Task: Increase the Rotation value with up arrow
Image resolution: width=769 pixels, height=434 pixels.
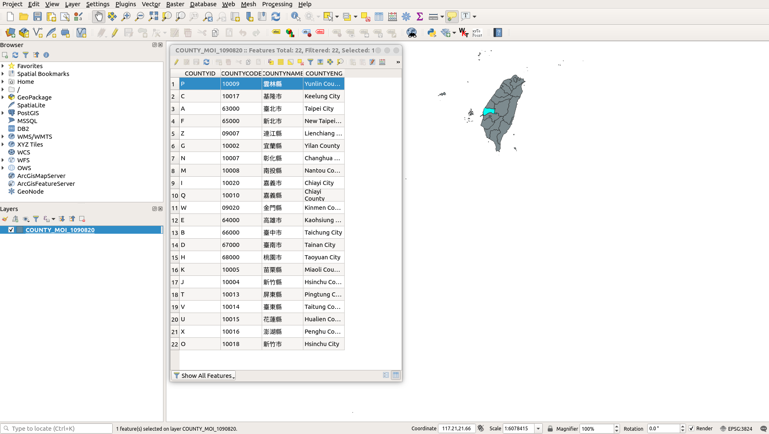Action: coord(683,427)
